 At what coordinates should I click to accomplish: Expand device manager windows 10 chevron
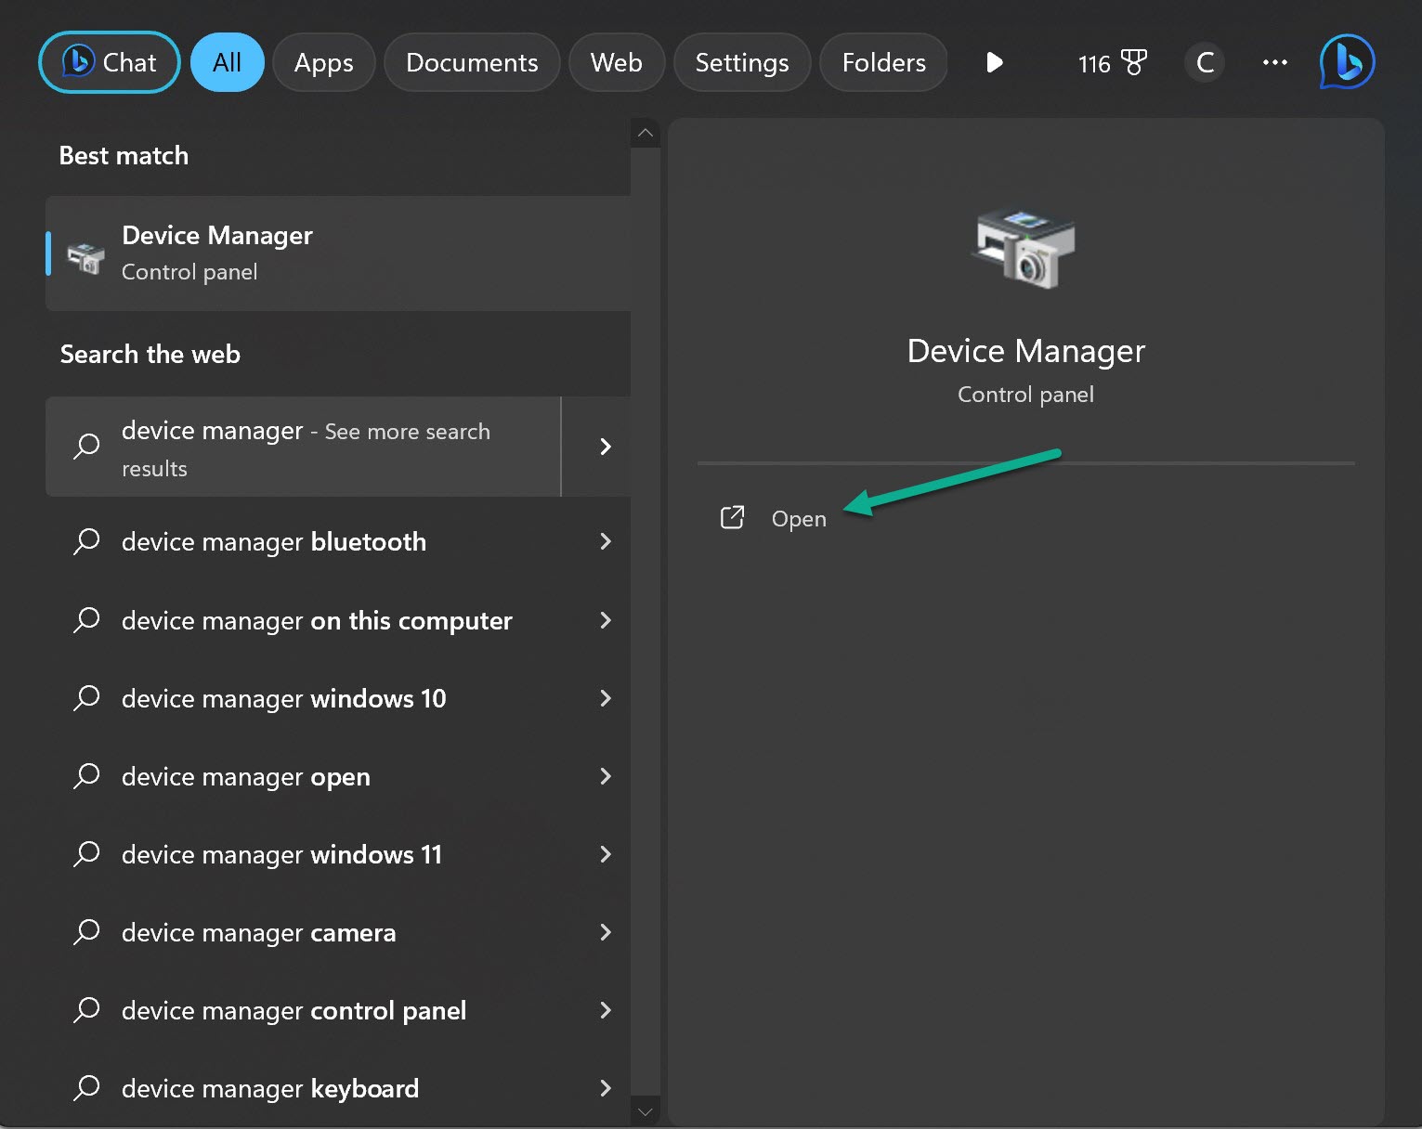(x=606, y=697)
